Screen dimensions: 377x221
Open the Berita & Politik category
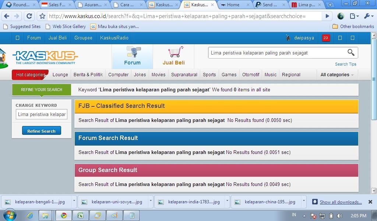(88, 75)
